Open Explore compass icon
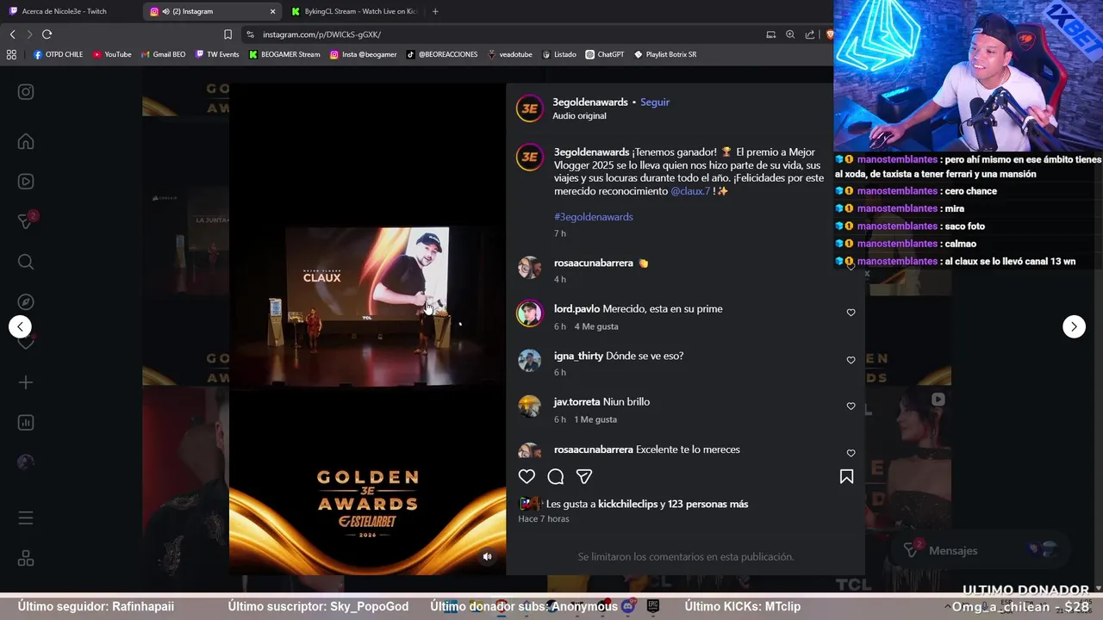This screenshot has height=620, width=1103. pos(26,302)
